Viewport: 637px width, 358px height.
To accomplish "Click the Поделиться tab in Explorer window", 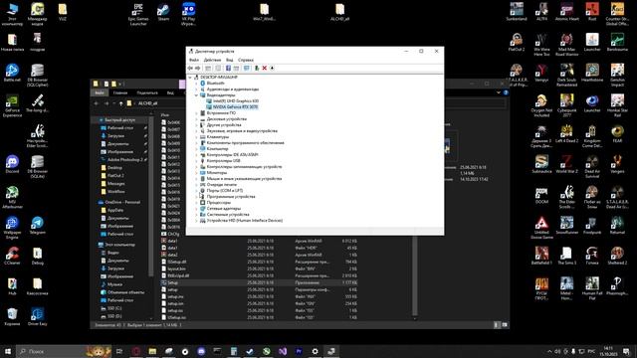I will point(147,92).
